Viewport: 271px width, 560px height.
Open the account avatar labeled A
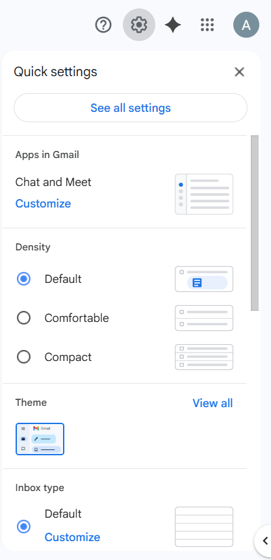coord(246,25)
